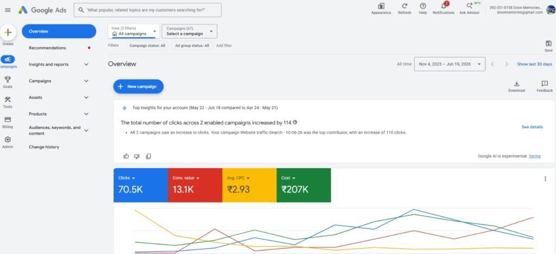Click the search input field
Image resolution: width=556 pixels, height=254 pixels.
coord(148,10)
